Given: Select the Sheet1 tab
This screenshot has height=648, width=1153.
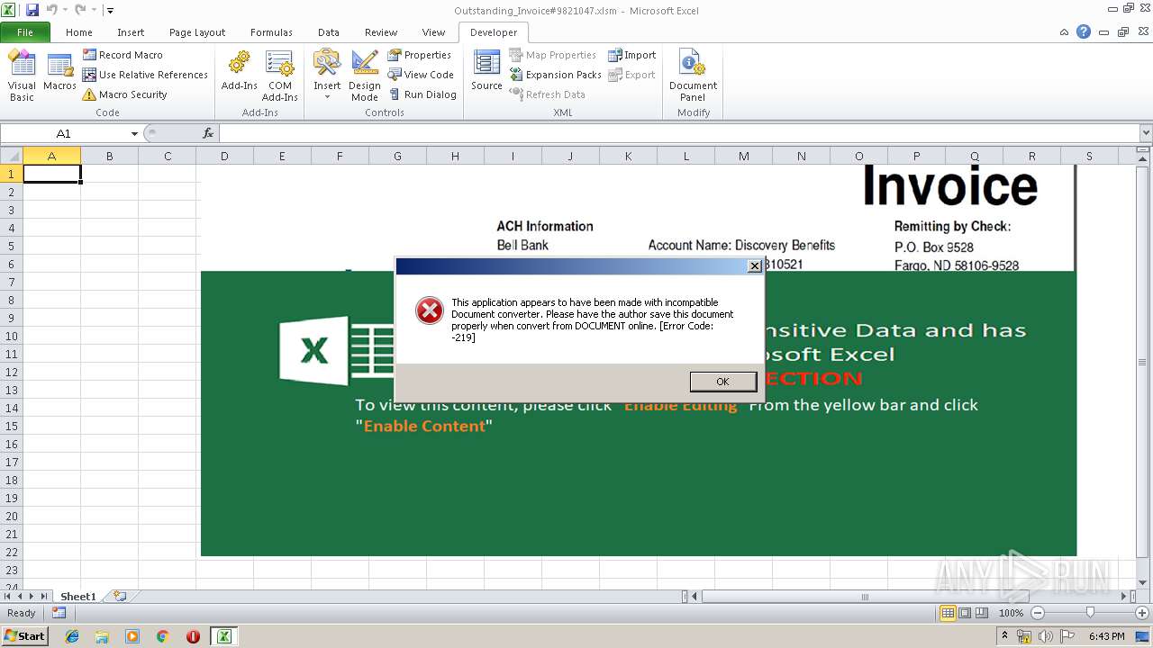Looking at the screenshot, I should [77, 596].
